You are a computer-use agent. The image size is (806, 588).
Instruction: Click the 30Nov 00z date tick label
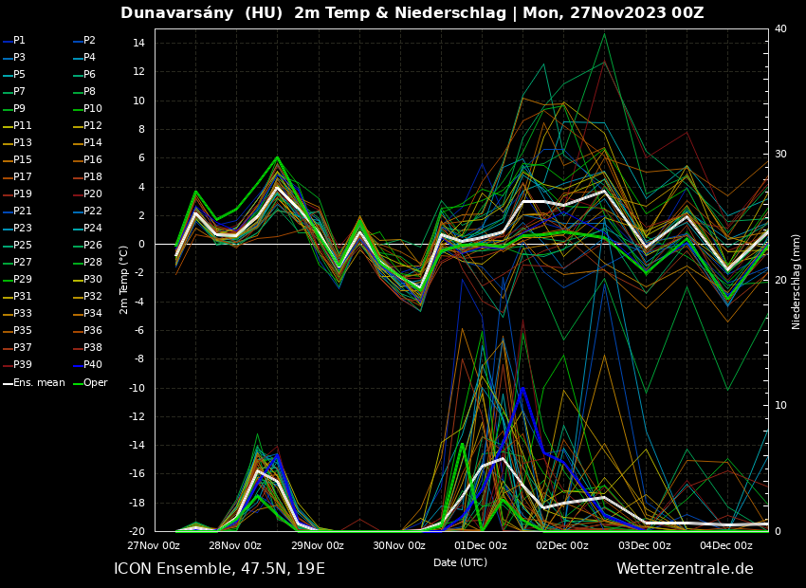click(x=399, y=545)
